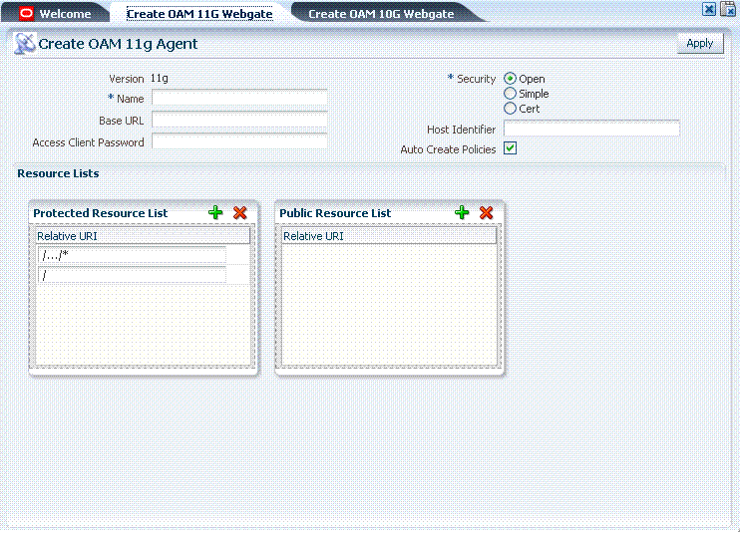Click the Protected Resource List title
Screen dimensions: 740x536
click(101, 213)
